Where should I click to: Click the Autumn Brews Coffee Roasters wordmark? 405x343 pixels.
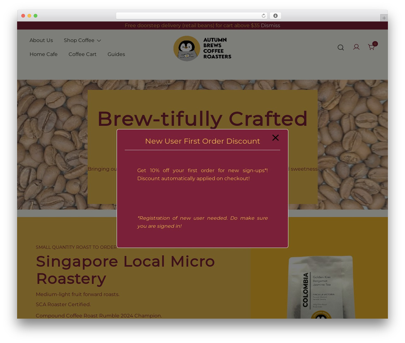217,48
